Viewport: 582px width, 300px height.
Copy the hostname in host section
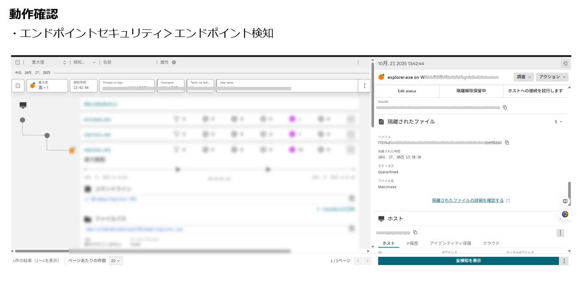(x=415, y=232)
